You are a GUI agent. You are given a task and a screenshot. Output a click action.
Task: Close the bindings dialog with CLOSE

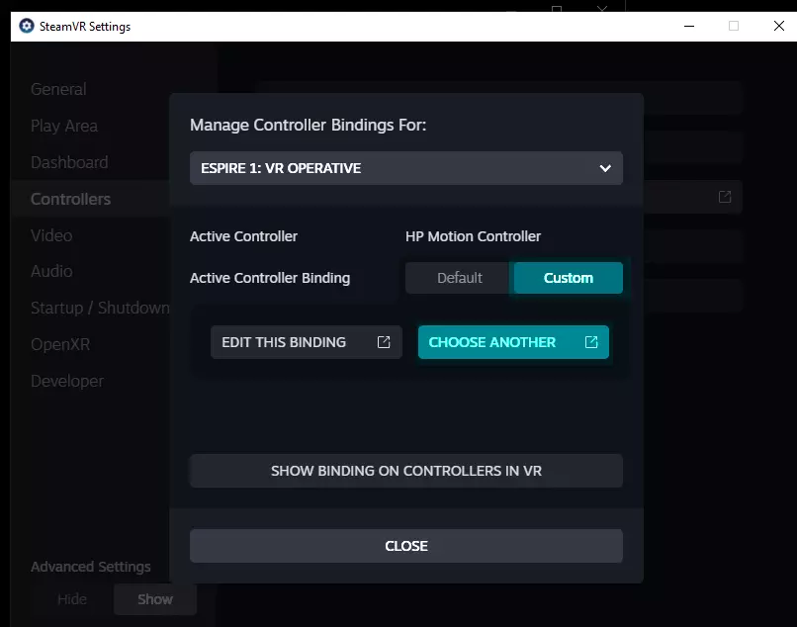406,546
